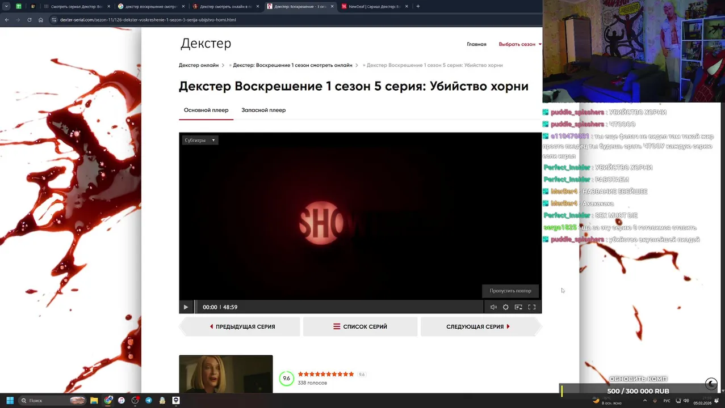Expand Выбрать сезон dropdown
Screen dimensions: 725x408
pos(520,44)
